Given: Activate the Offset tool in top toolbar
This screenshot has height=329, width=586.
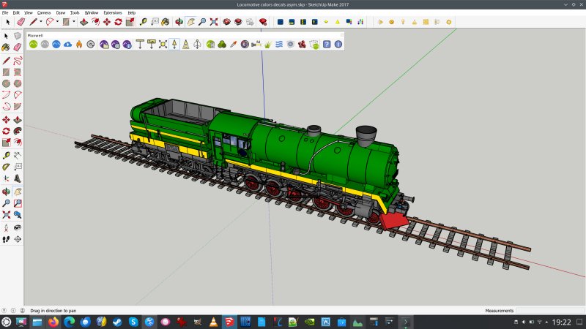Looking at the screenshot, I should click(x=95, y=22).
